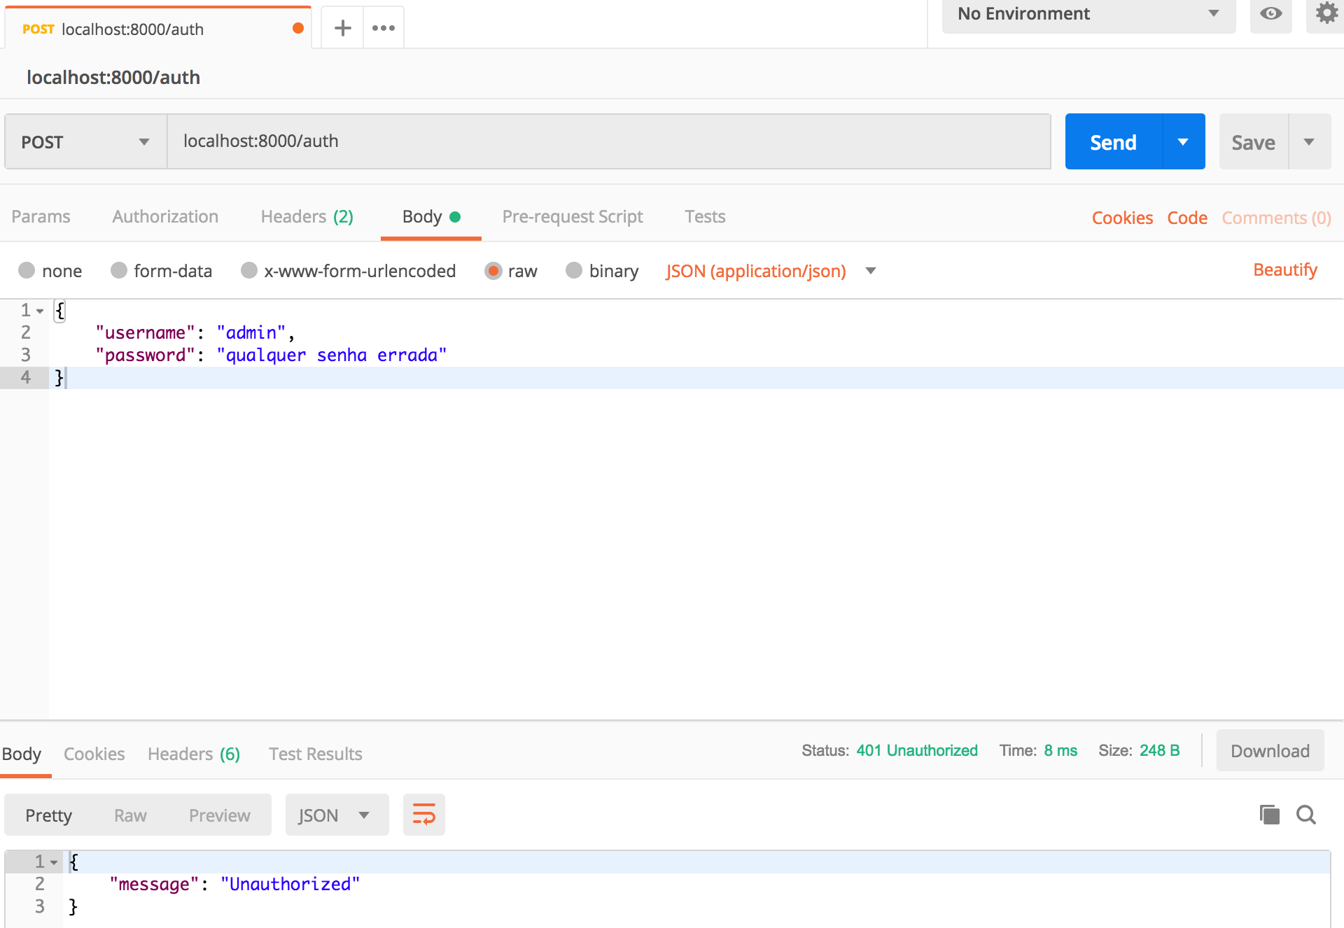
Task: Open the JSON response format dropdown
Action: pyautogui.click(x=336, y=815)
